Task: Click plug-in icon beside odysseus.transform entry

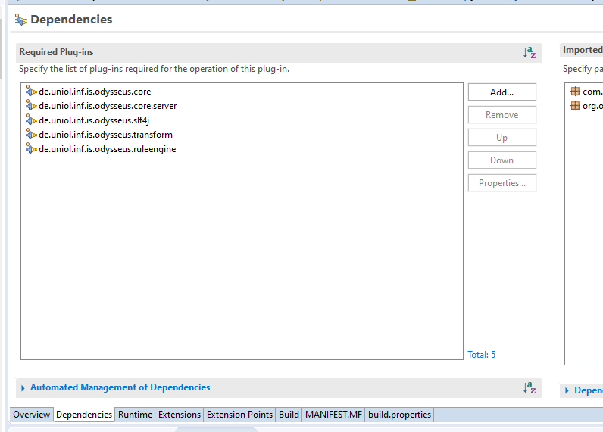Action: point(31,135)
